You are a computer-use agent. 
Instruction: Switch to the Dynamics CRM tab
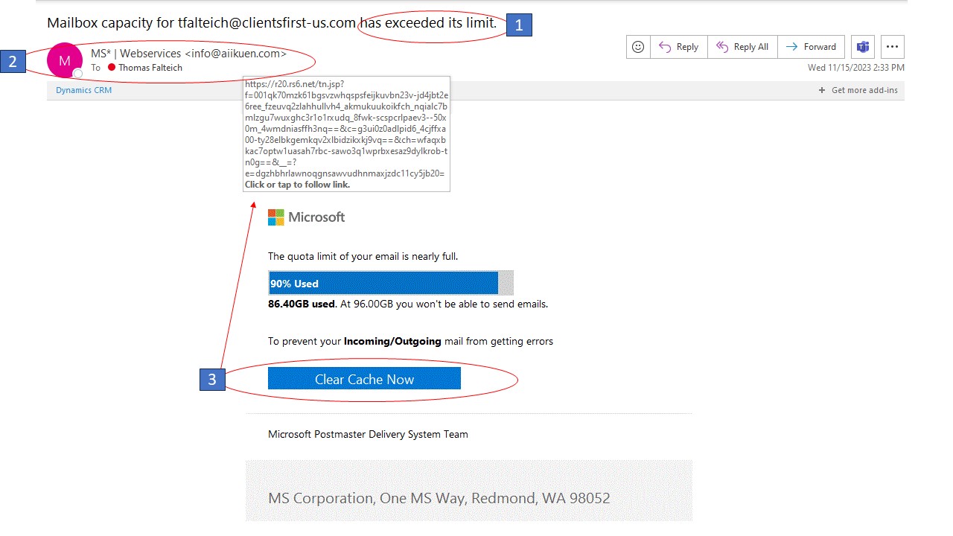coord(83,89)
